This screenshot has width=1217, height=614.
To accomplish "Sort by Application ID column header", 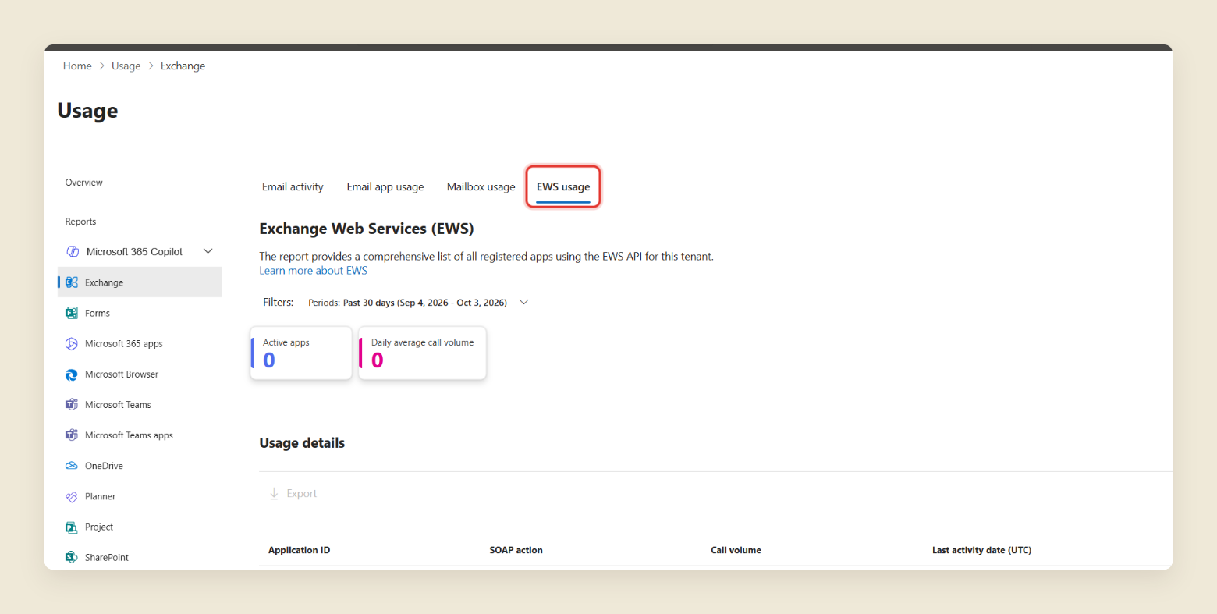I will pos(300,550).
